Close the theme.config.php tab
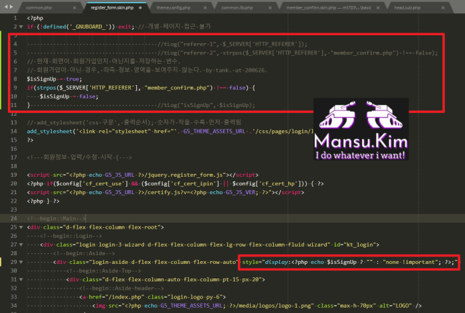The width and height of the screenshot is (465, 313). coord(205,8)
